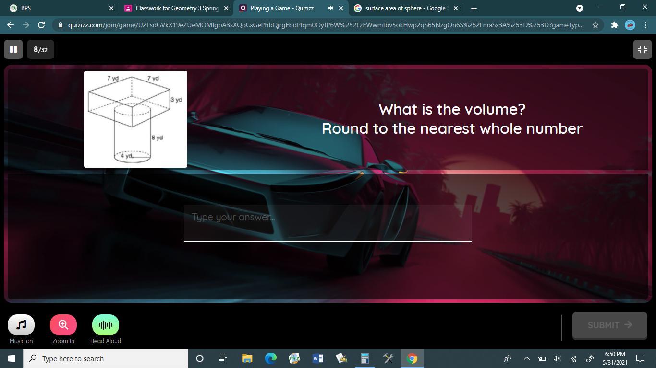Image resolution: width=656 pixels, height=368 pixels.
Task: Open the Action Center notifications
Action: (640, 358)
